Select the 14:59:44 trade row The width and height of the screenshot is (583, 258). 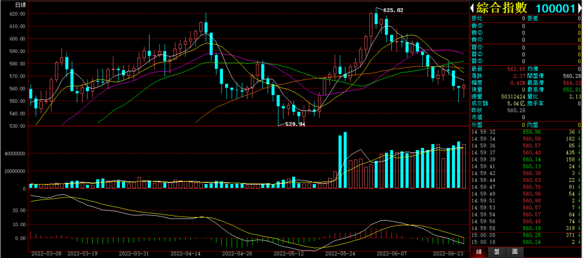526,180
